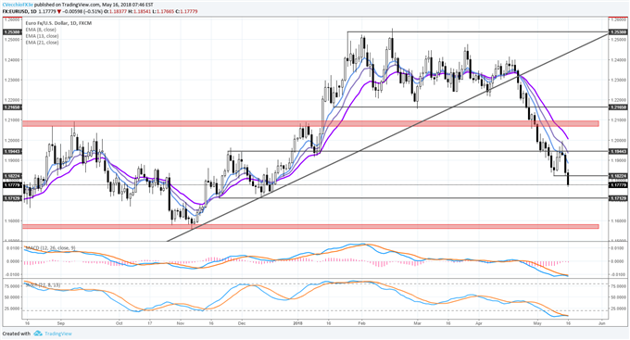
Task: Click the 1.18224 right axis price tag
Action: coord(618,176)
